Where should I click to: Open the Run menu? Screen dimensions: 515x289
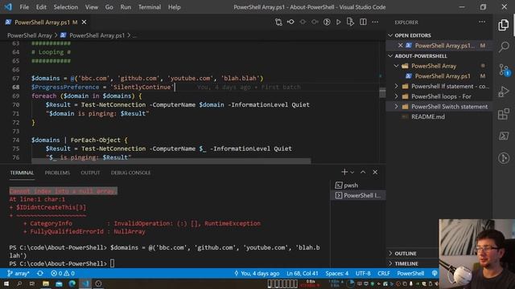[x=126, y=7]
